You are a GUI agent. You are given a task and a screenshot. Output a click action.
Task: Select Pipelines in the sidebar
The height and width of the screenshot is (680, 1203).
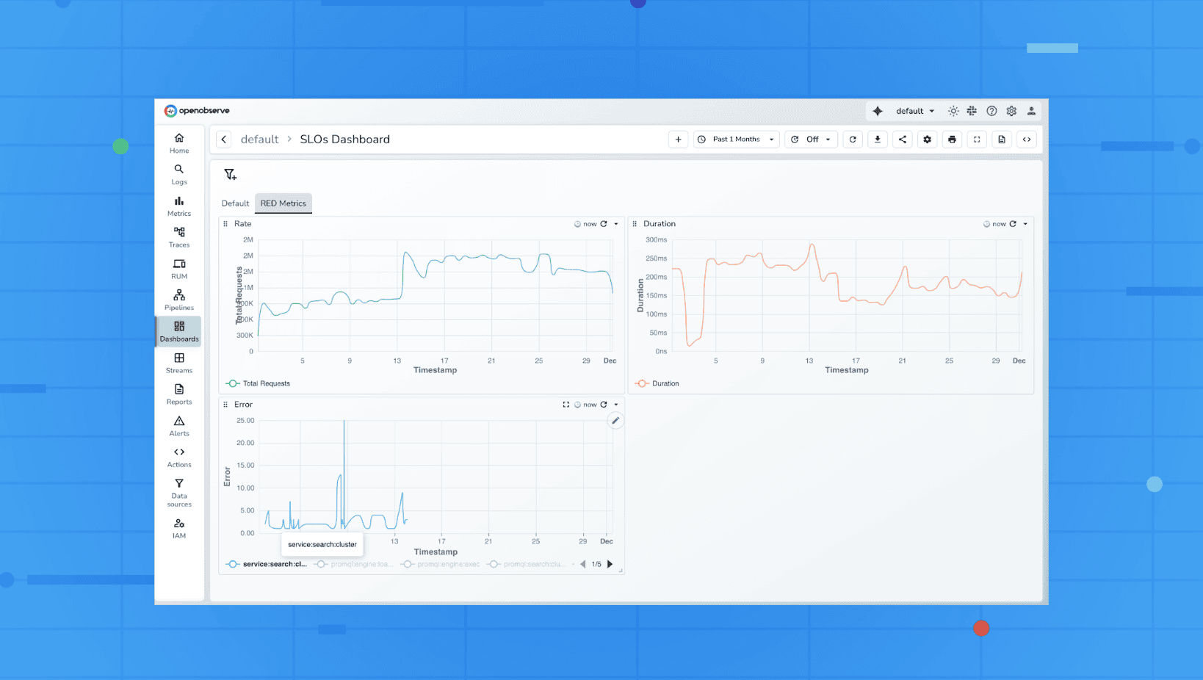pyautogui.click(x=178, y=300)
